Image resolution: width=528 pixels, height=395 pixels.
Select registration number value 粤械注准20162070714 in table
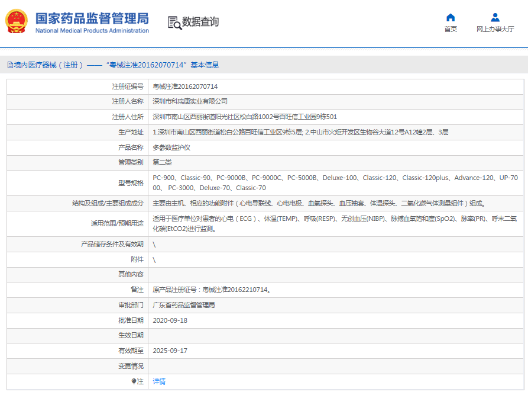185,86
